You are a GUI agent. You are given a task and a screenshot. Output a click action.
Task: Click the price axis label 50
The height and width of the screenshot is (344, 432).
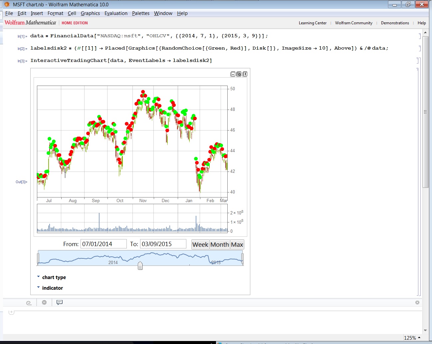tap(233, 89)
